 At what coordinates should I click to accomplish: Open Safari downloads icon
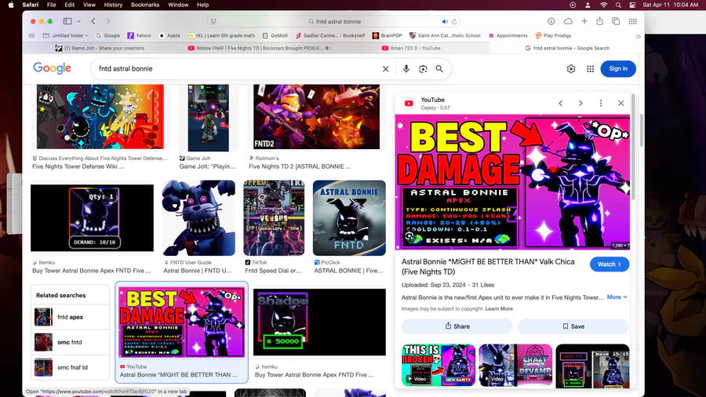(x=551, y=21)
